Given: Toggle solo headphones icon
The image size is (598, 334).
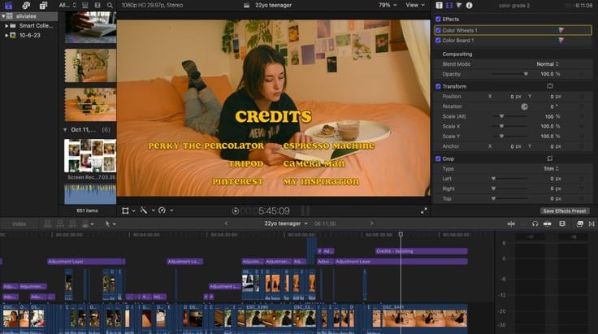Looking at the screenshot, I should coord(535,223).
